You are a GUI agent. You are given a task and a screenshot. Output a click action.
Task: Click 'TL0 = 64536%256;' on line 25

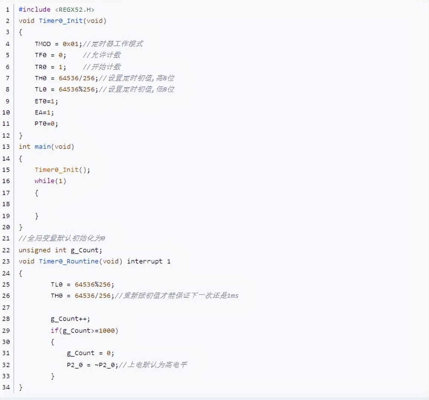pos(83,285)
